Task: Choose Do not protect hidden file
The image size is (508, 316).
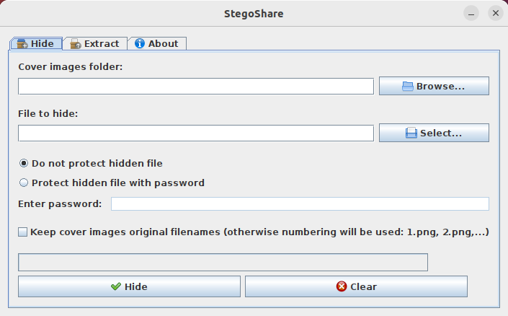Action: (x=91, y=163)
